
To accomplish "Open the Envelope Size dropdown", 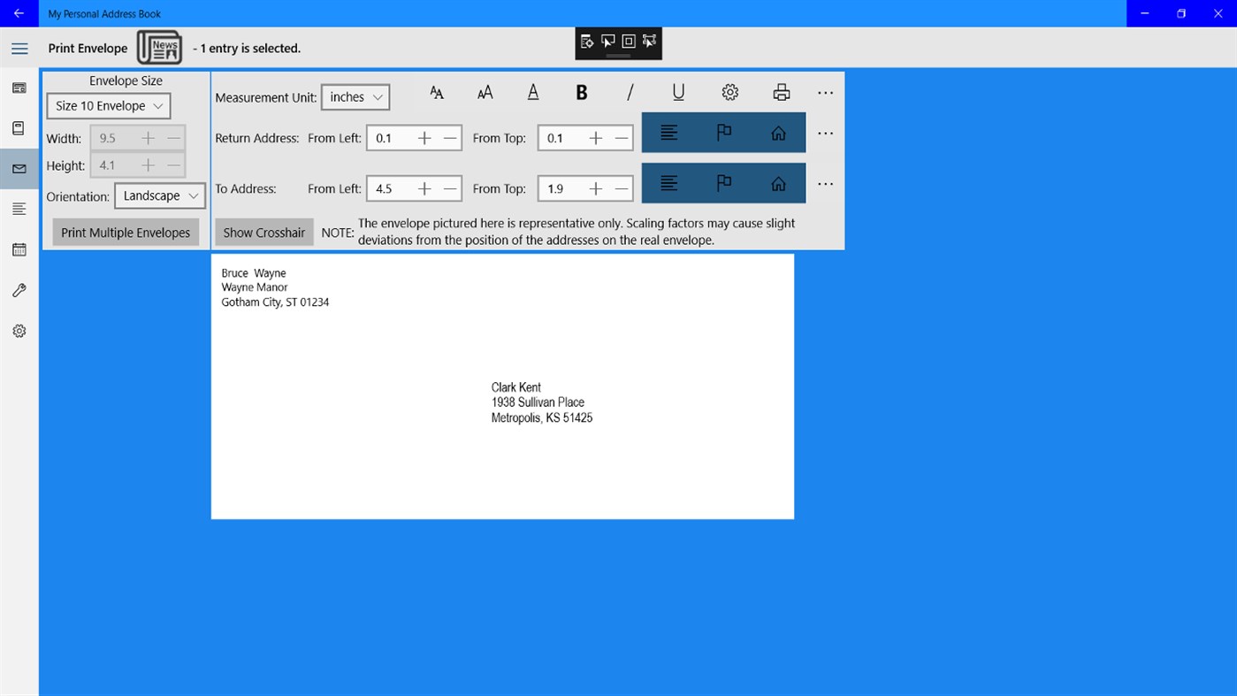I will tap(108, 105).
